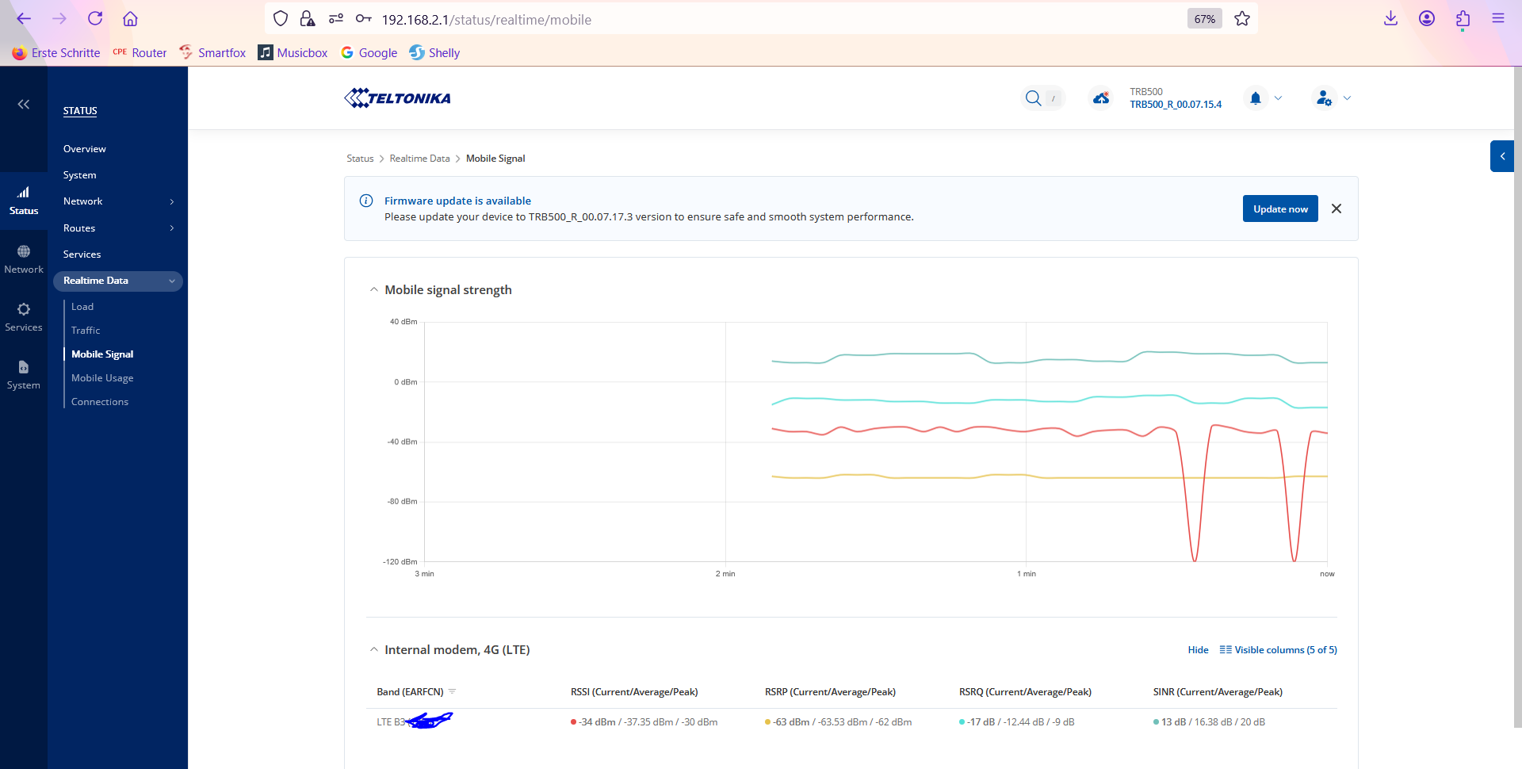1522x769 pixels.
Task: Expand the blue right-side panel arrow tab
Action: pyautogui.click(x=1502, y=156)
